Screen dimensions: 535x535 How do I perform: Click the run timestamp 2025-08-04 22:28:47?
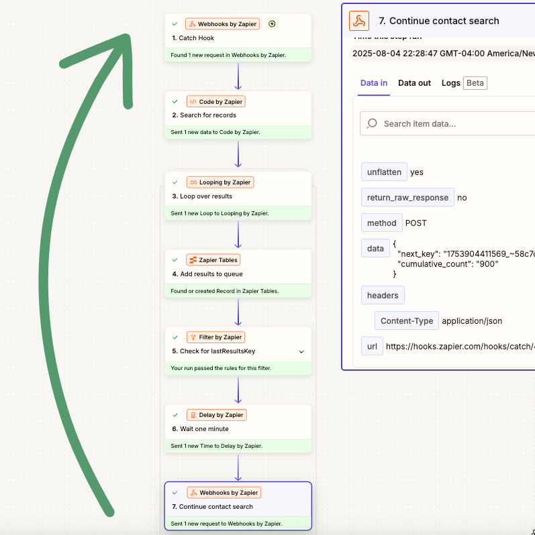point(444,54)
